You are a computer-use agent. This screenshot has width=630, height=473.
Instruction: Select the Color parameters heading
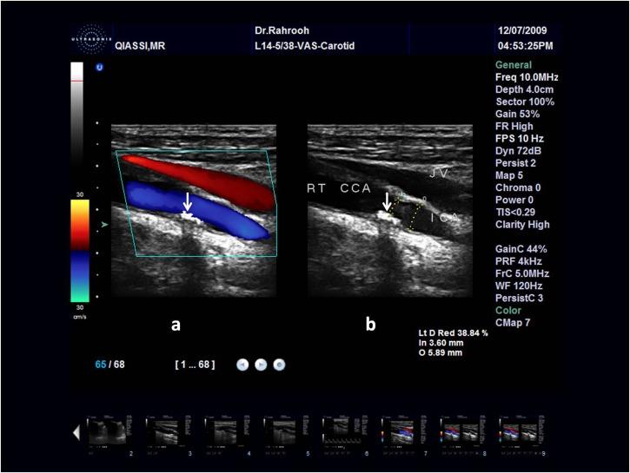[508, 310]
